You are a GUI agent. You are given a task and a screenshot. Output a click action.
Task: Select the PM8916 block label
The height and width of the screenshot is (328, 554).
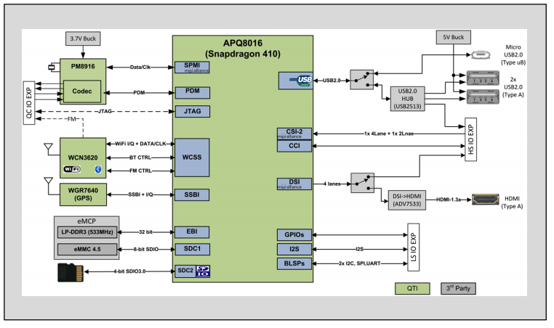coord(83,66)
